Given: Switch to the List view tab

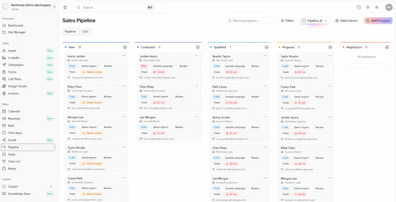Looking at the screenshot, I should tap(85, 32).
